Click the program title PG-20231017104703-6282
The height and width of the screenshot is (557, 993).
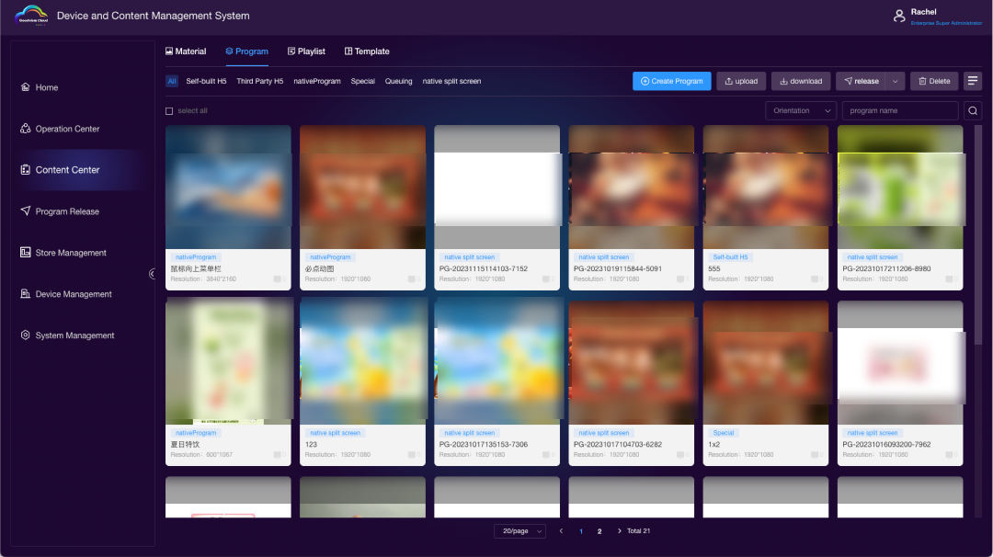[618, 444]
